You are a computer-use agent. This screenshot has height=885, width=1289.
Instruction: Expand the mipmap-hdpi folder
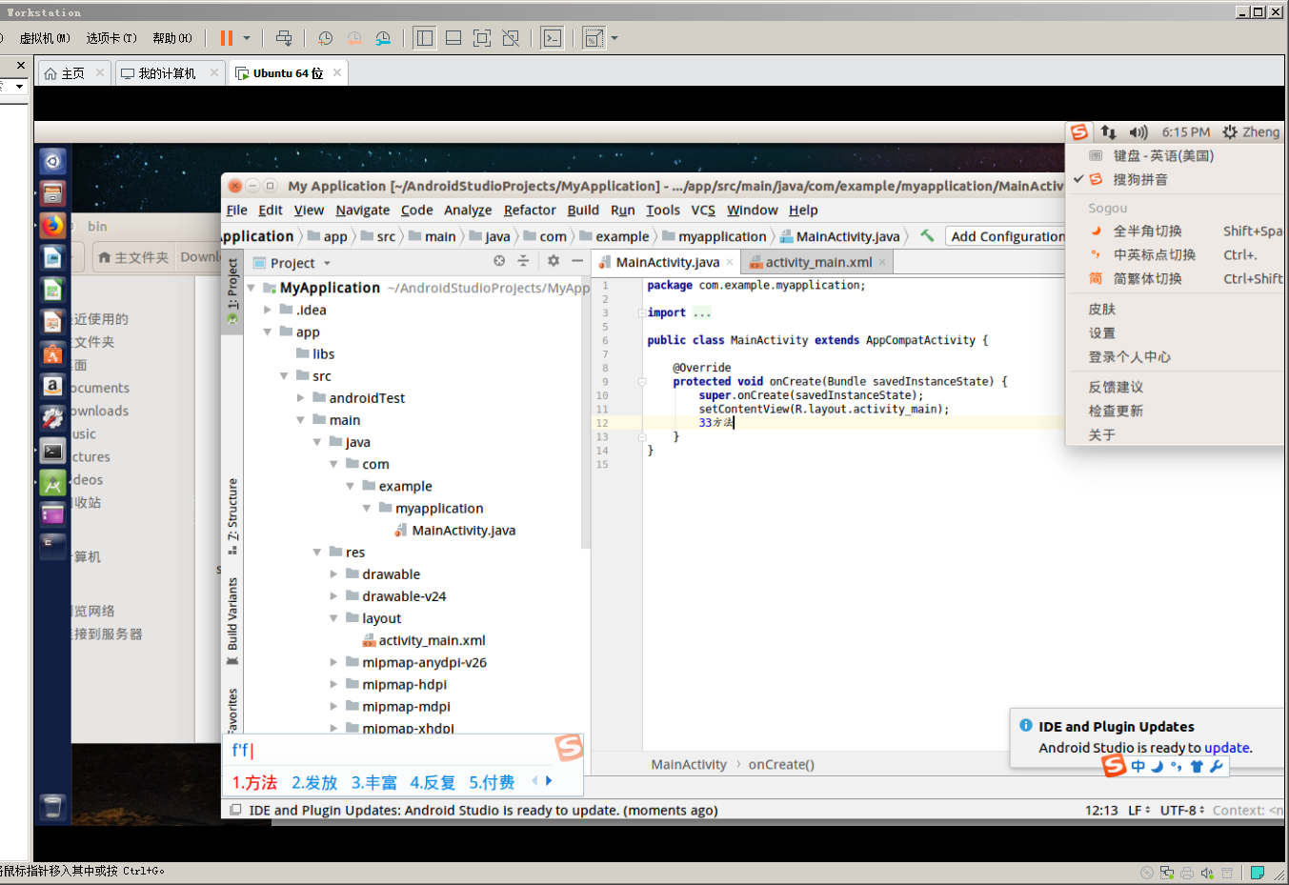tap(334, 684)
